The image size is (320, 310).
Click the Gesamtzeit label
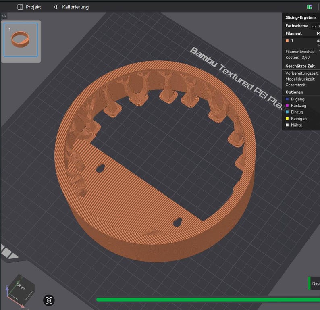point(296,85)
